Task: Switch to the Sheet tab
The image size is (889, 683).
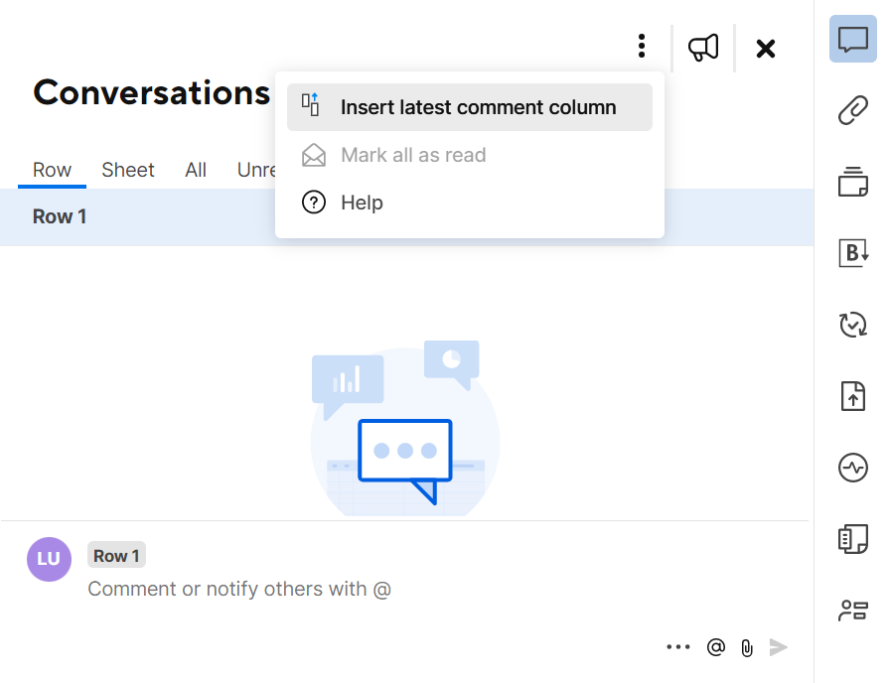Action: point(128,170)
